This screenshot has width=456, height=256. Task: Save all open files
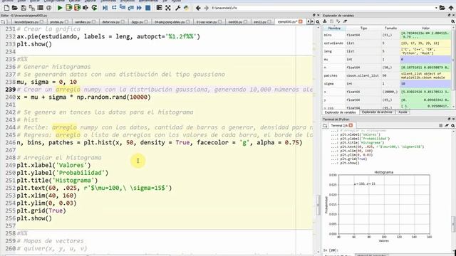(31, 8)
